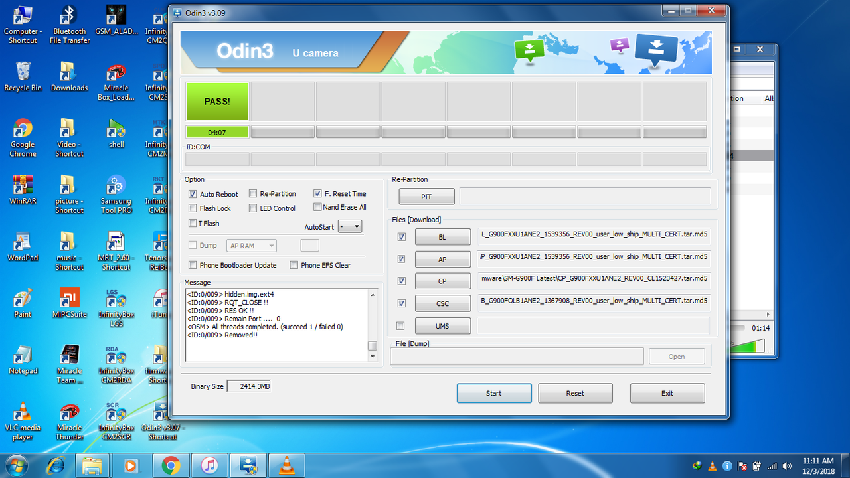Open Google Chrome desktop shortcut
The height and width of the screenshot is (478, 850).
point(23,138)
